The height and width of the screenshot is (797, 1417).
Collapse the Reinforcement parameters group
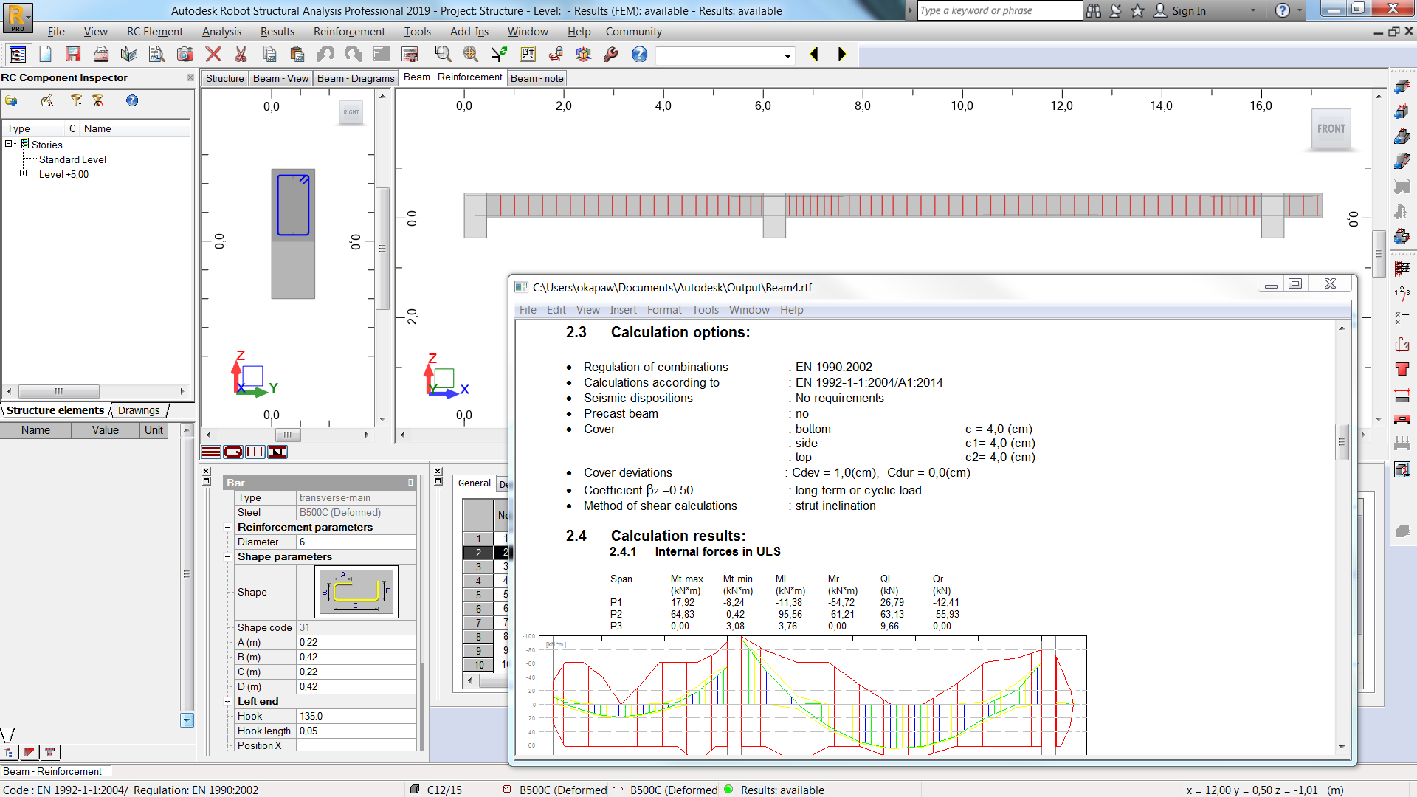[x=227, y=527]
